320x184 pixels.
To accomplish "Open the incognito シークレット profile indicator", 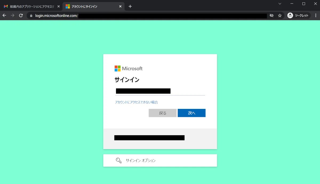I will tap(298, 16).
